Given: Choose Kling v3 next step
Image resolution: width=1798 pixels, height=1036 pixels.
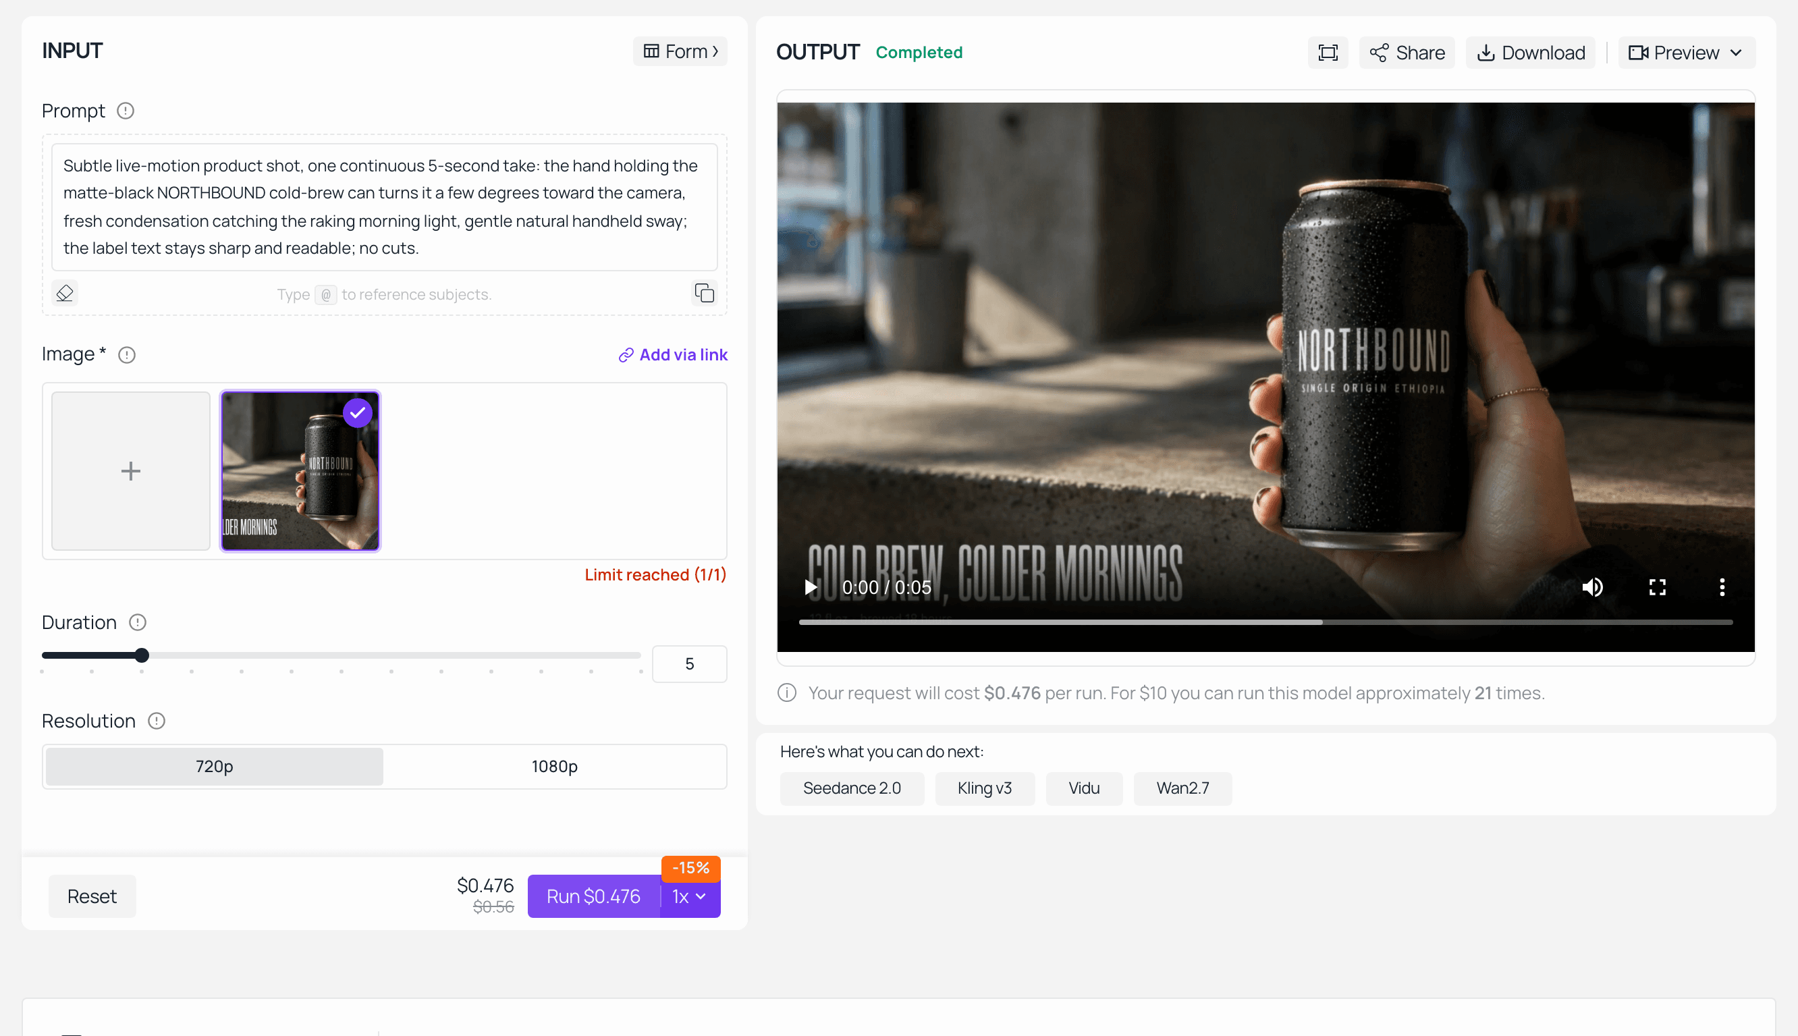Looking at the screenshot, I should point(984,788).
